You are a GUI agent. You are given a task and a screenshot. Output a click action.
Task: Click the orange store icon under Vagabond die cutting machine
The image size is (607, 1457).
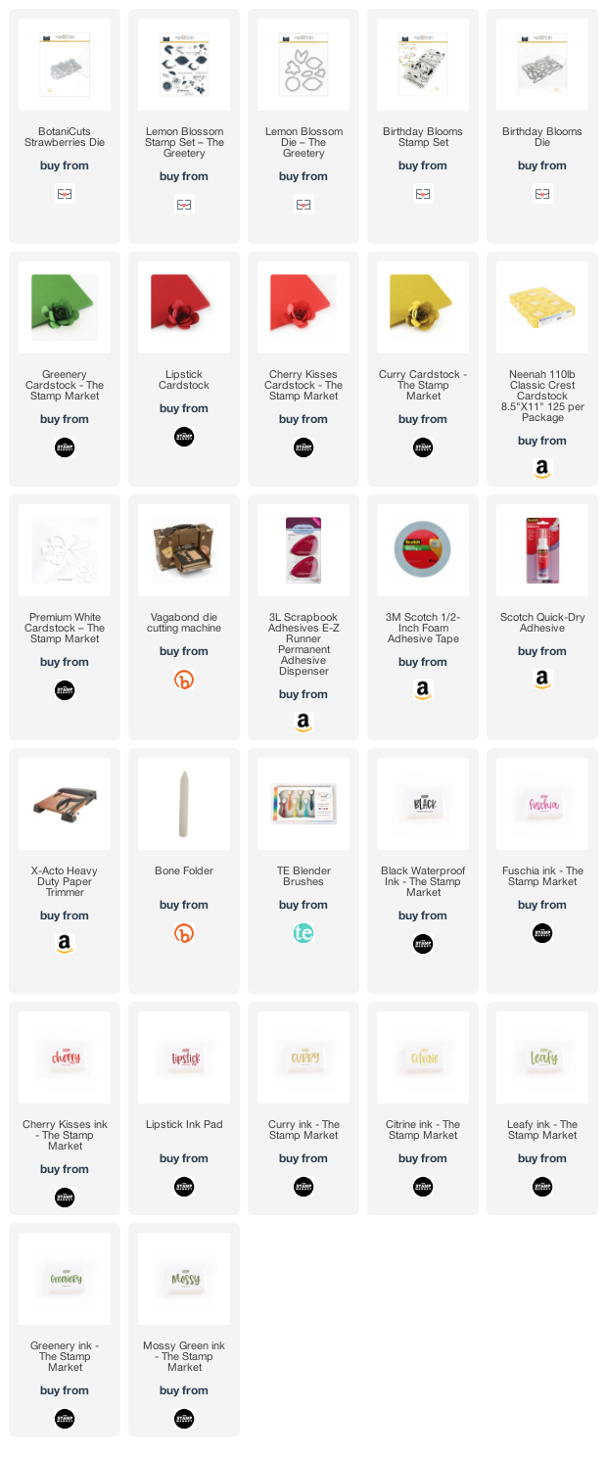pyautogui.click(x=184, y=680)
